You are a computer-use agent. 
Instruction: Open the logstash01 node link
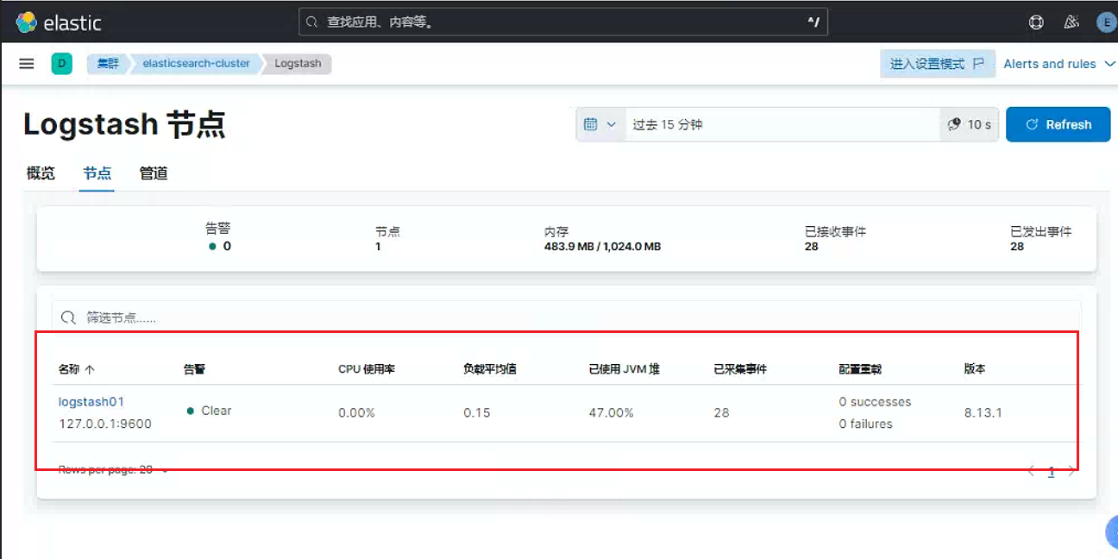pyautogui.click(x=91, y=402)
